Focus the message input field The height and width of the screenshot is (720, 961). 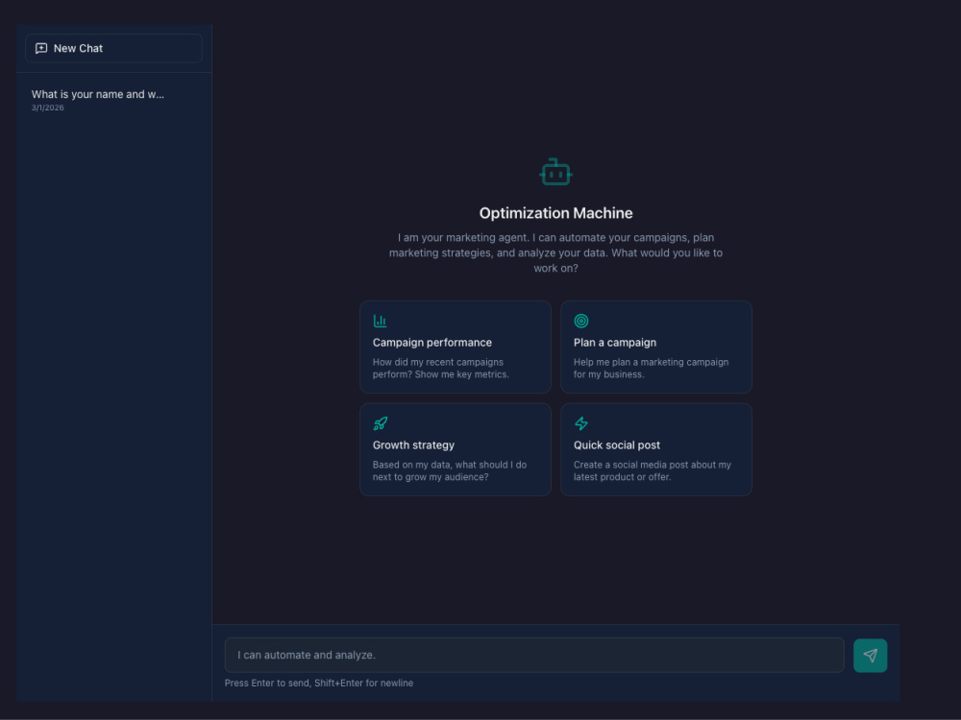[534, 655]
